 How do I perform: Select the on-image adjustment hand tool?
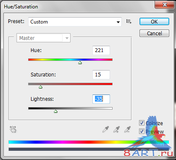(13, 129)
